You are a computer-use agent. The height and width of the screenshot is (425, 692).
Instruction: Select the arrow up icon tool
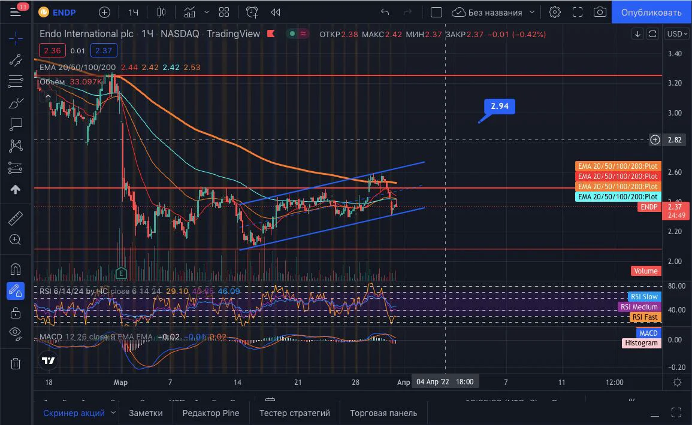click(x=16, y=189)
